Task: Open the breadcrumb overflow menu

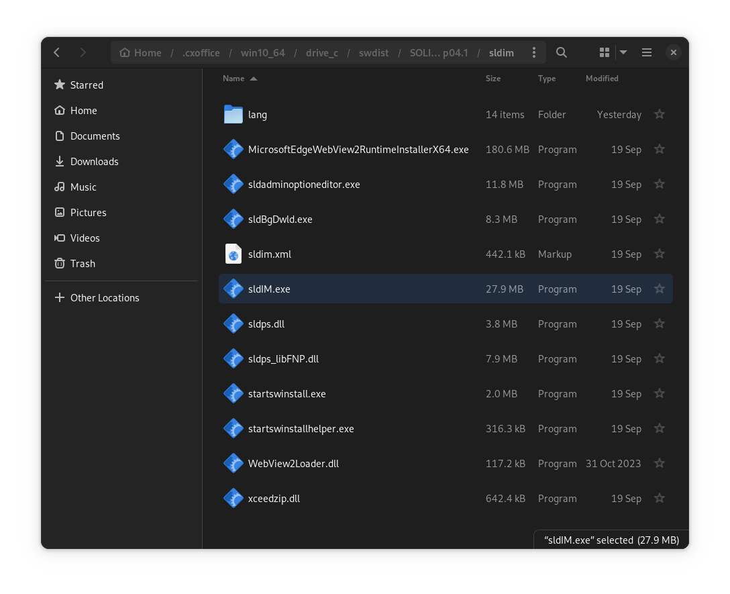Action: pyautogui.click(x=534, y=52)
